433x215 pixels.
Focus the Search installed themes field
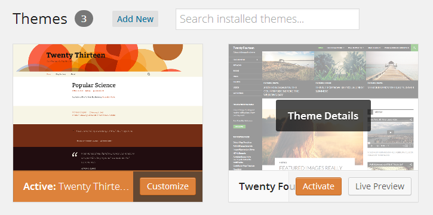pyautogui.click(x=268, y=19)
